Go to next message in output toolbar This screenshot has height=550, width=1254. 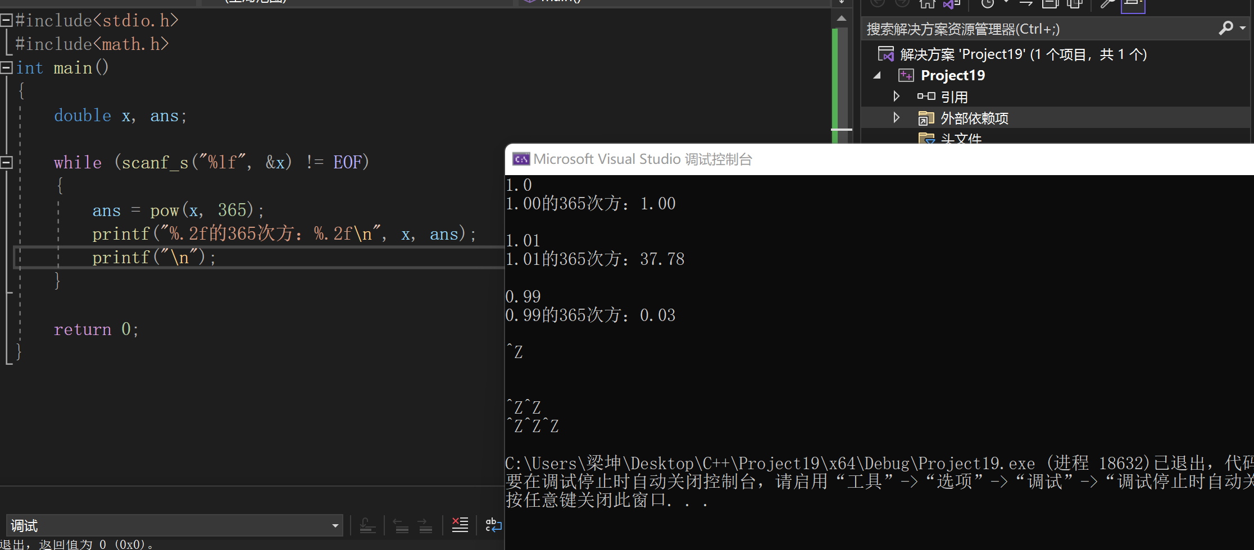[425, 525]
